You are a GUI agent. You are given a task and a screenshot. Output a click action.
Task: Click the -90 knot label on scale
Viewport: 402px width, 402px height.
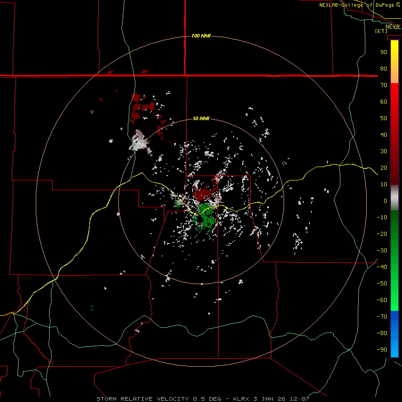[382, 350]
